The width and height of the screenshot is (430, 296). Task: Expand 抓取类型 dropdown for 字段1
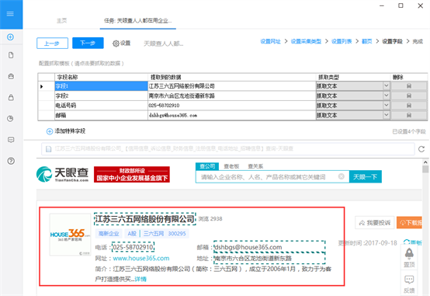coord(386,86)
